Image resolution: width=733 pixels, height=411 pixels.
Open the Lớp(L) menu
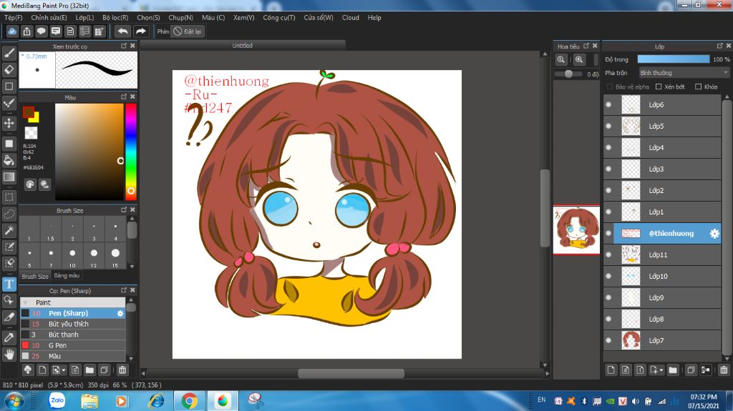(84, 18)
